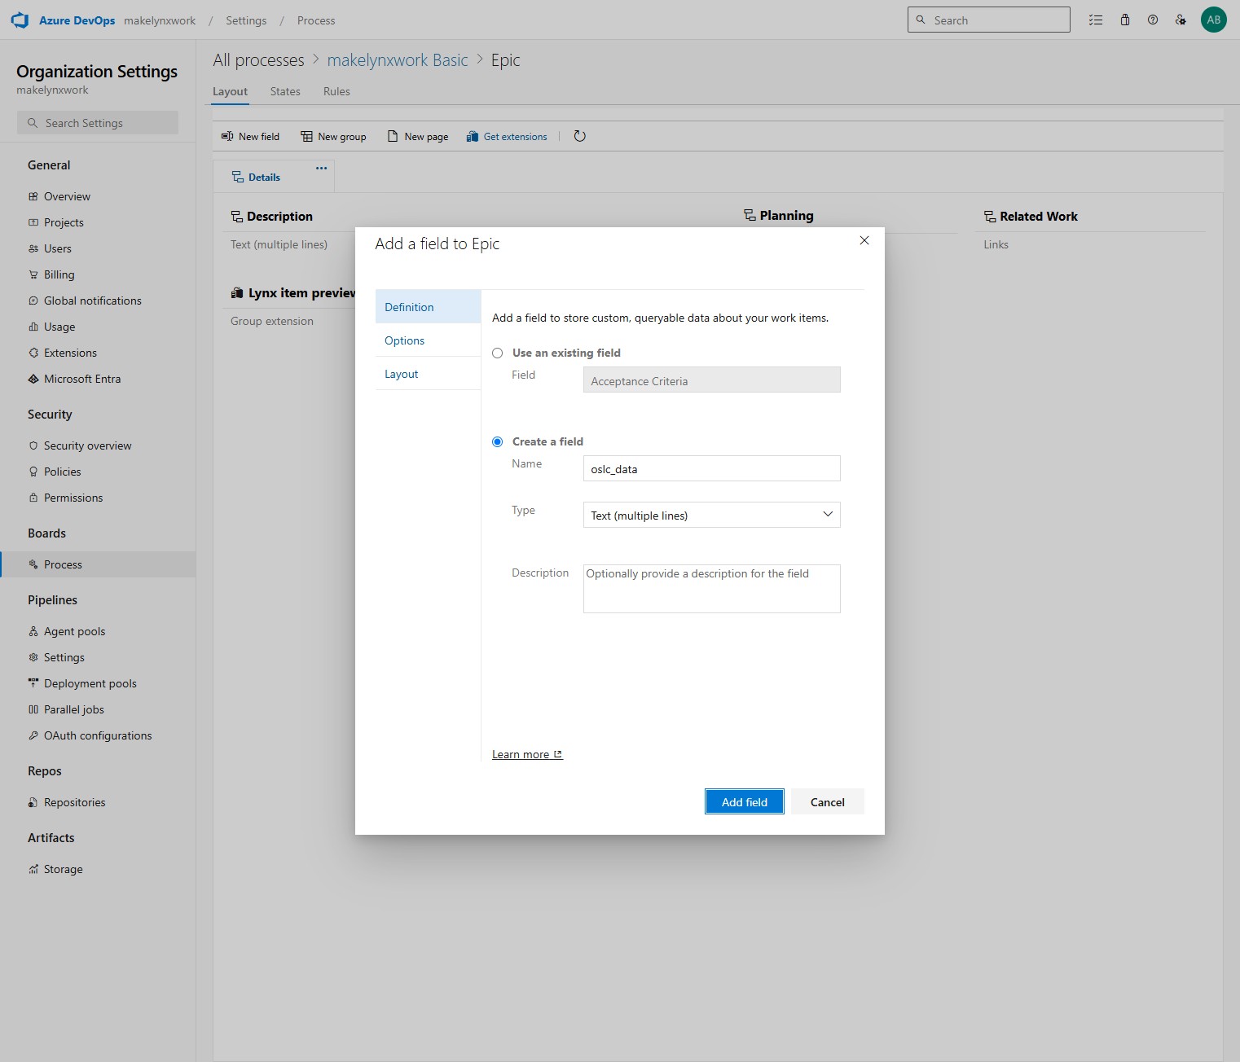Select the Create a field radio button

click(497, 442)
